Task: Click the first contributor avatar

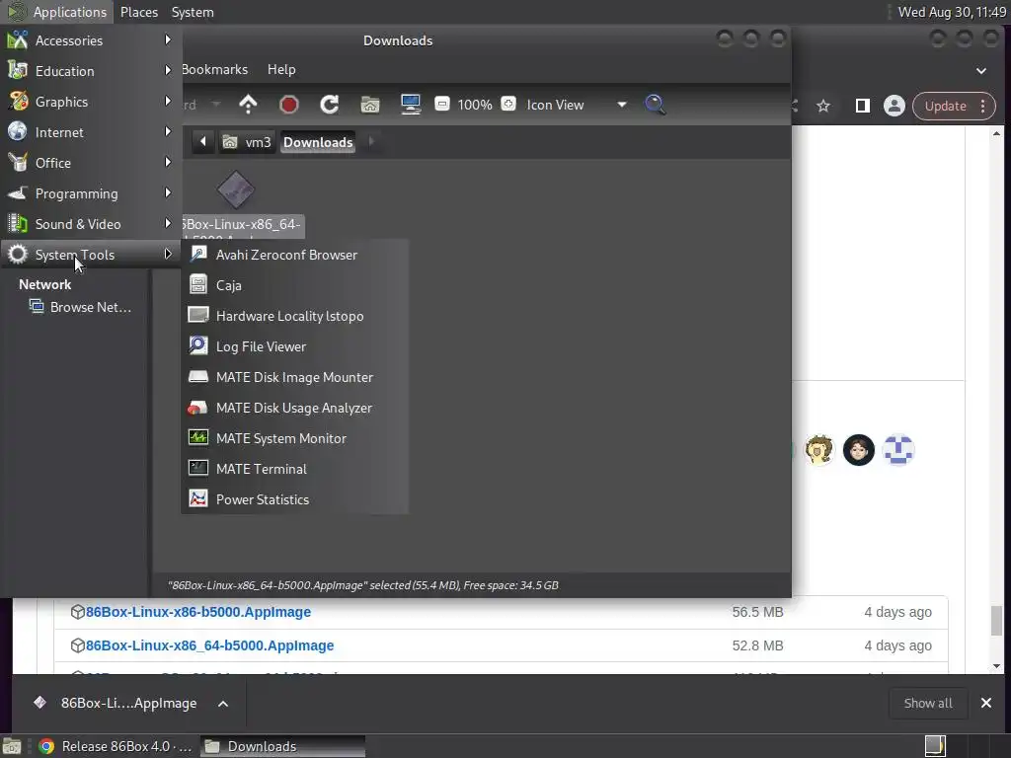Action: coord(819,450)
